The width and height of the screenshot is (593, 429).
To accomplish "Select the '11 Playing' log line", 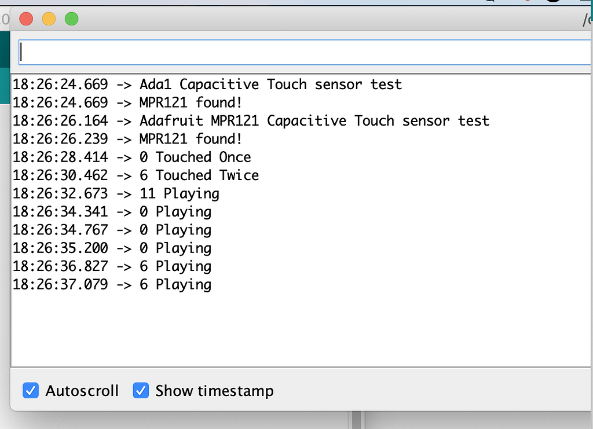I will pos(116,193).
